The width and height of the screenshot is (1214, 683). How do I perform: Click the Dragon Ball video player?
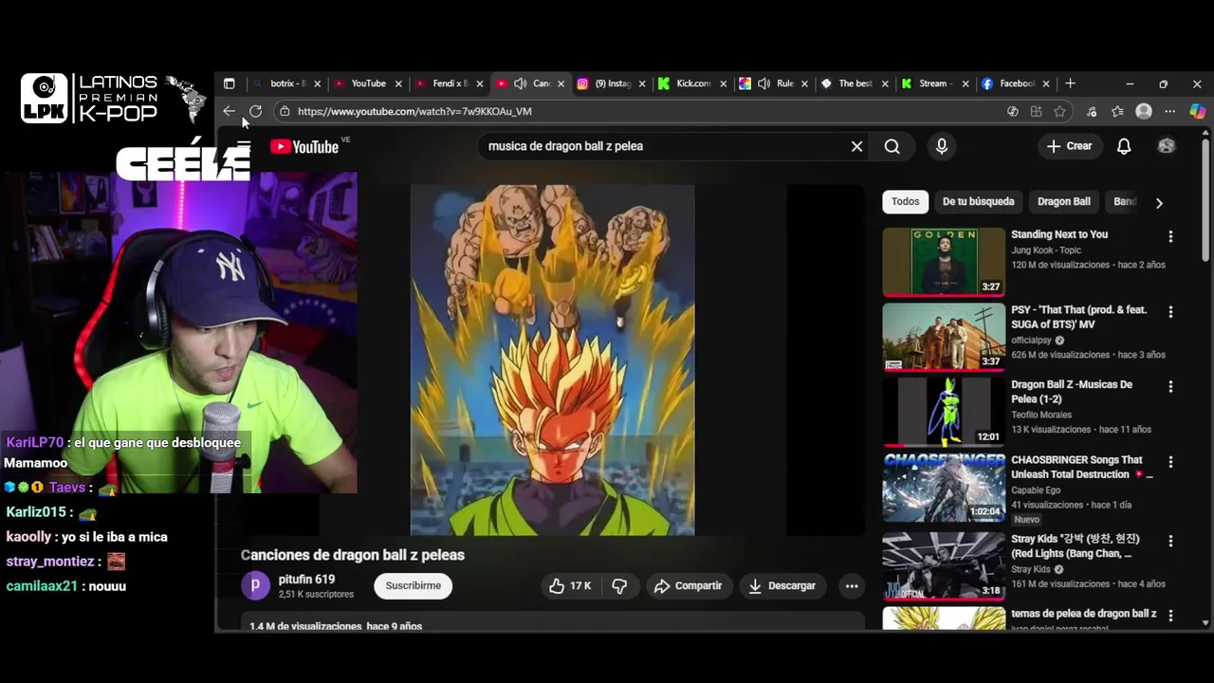(x=552, y=360)
